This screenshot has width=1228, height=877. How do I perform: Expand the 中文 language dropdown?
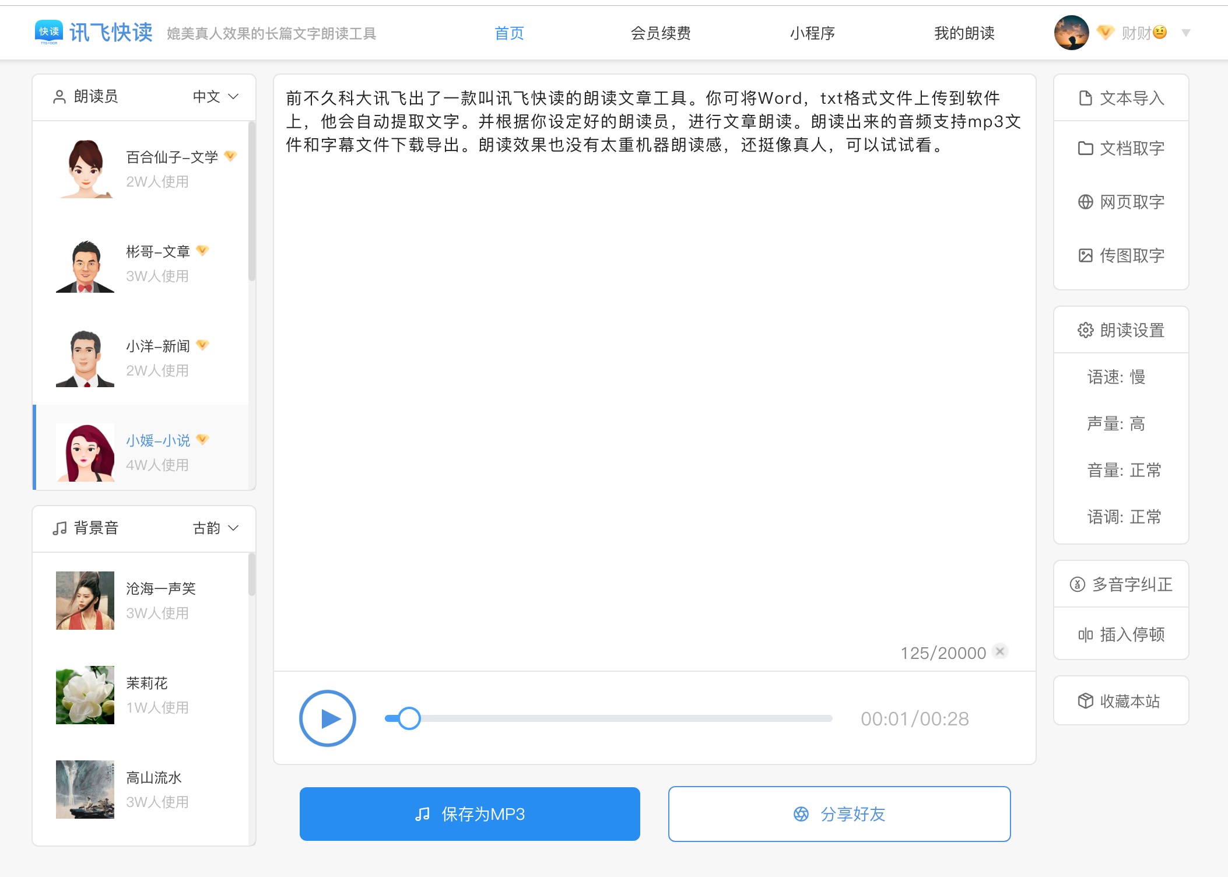tap(216, 97)
